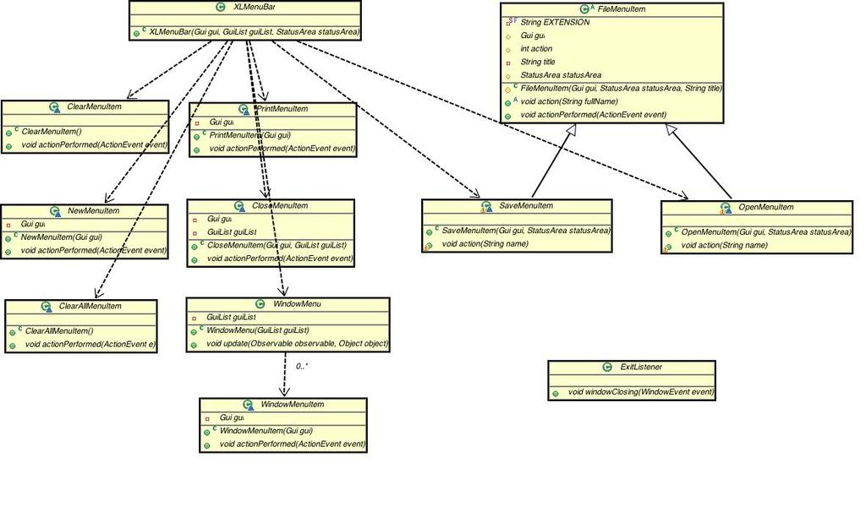Select the SaveMenuItem class title
866x528 pixels.
pyautogui.click(x=526, y=206)
